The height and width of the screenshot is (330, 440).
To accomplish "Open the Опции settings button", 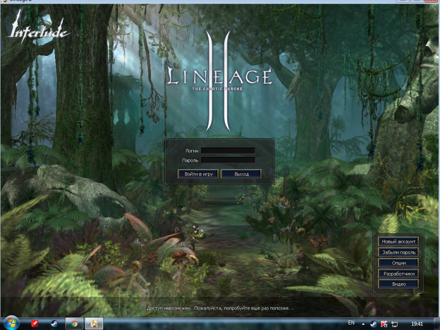I will (399, 263).
